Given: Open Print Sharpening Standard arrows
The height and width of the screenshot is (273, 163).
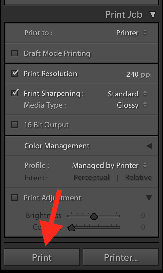Looking at the screenshot, I should 145,94.
